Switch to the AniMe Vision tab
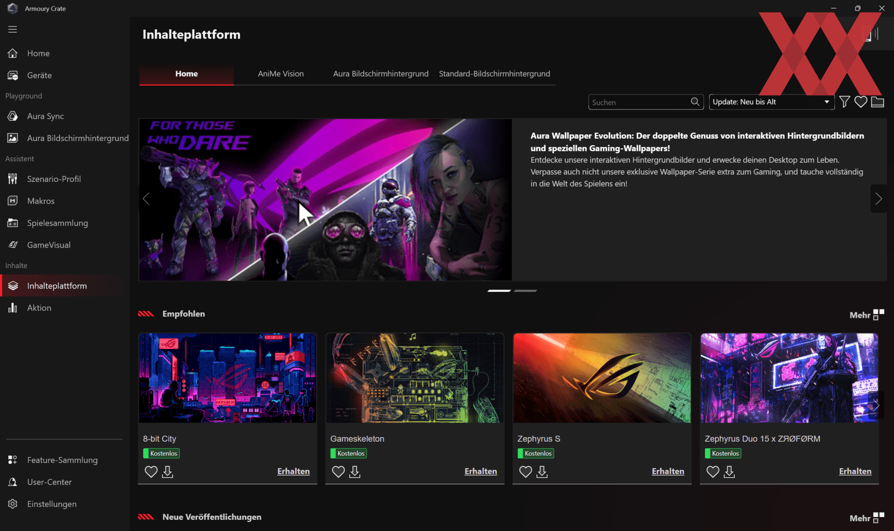 tap(281, 74)
